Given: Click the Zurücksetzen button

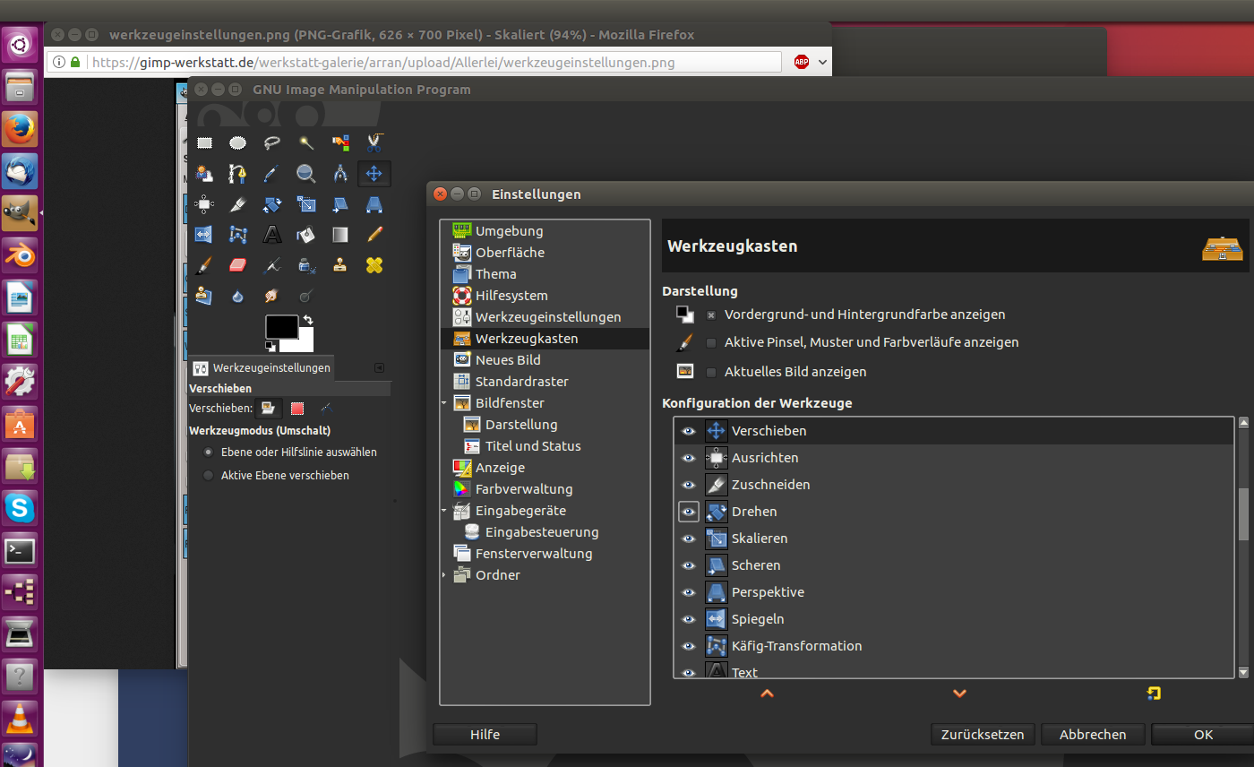Looking at the screenshot, I should tap(983, 735).
